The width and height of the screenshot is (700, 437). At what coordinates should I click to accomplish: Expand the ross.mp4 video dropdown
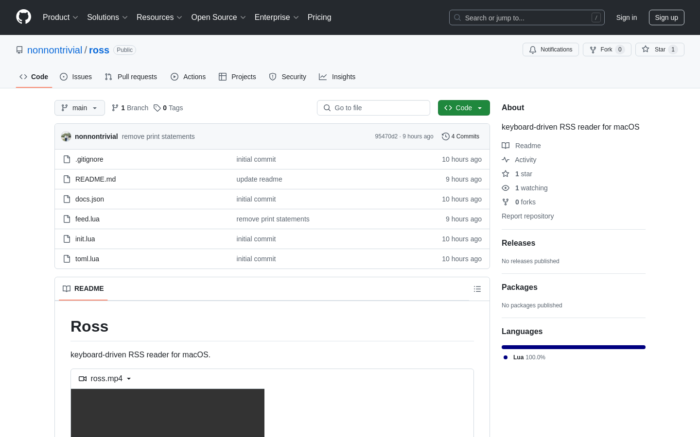coord(105,379)
